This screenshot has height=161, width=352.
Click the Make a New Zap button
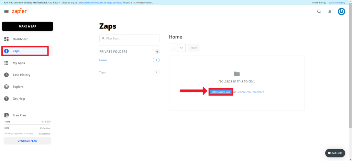click(x=221, y=92)
